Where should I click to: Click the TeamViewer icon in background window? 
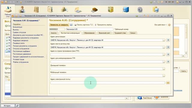pos(139,98)
